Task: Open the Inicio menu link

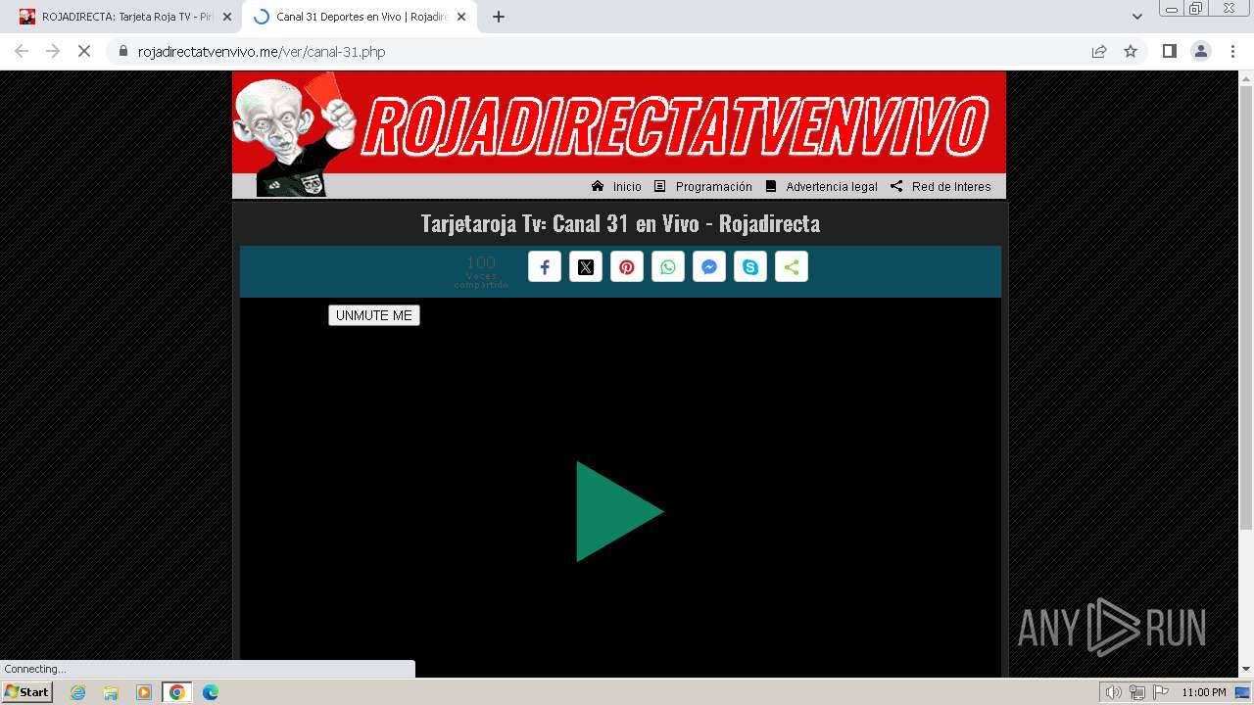Action: pyautogui.click(x=617, y=186)
